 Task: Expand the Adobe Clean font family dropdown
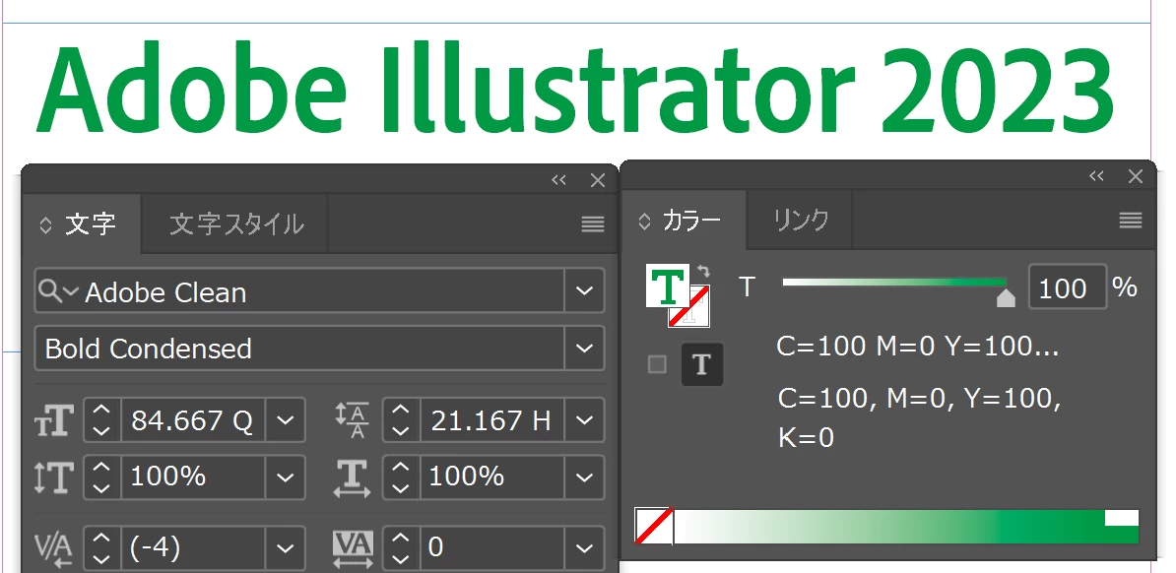[584, 291]
